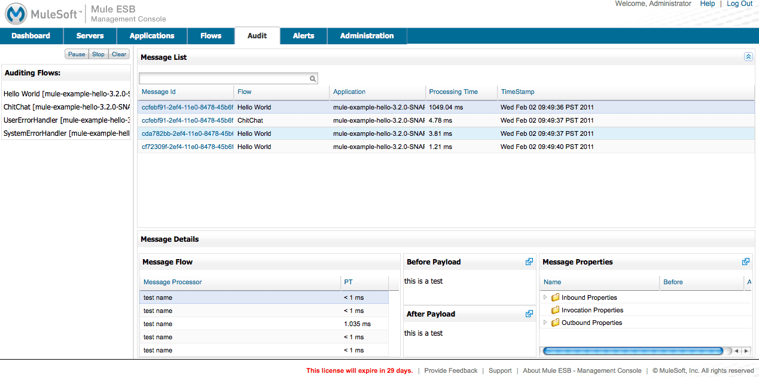Click the Log Out link
Screen dimensions: 759x377
739,4
